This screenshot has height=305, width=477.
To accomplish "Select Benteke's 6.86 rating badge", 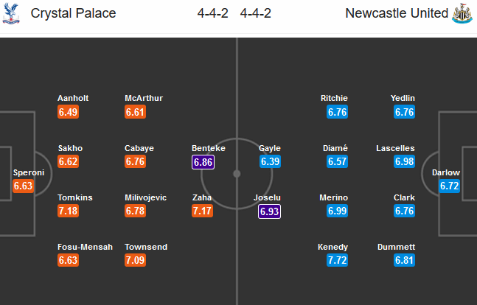I will [x=203, y=162].
